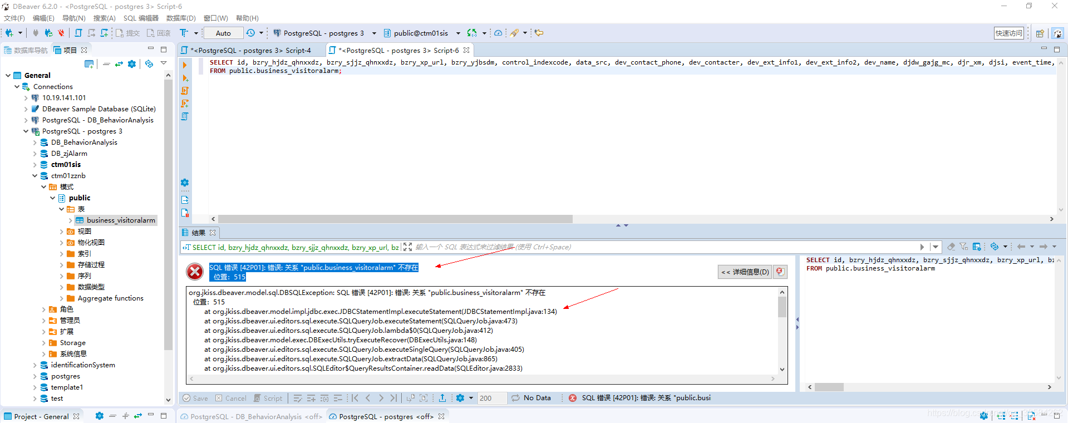
Task: Click the eraser clear filter icon
Action: (951, 247)
